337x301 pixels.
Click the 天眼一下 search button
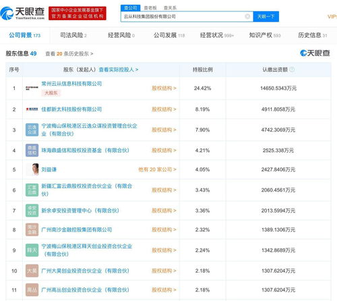coord(266,16)
